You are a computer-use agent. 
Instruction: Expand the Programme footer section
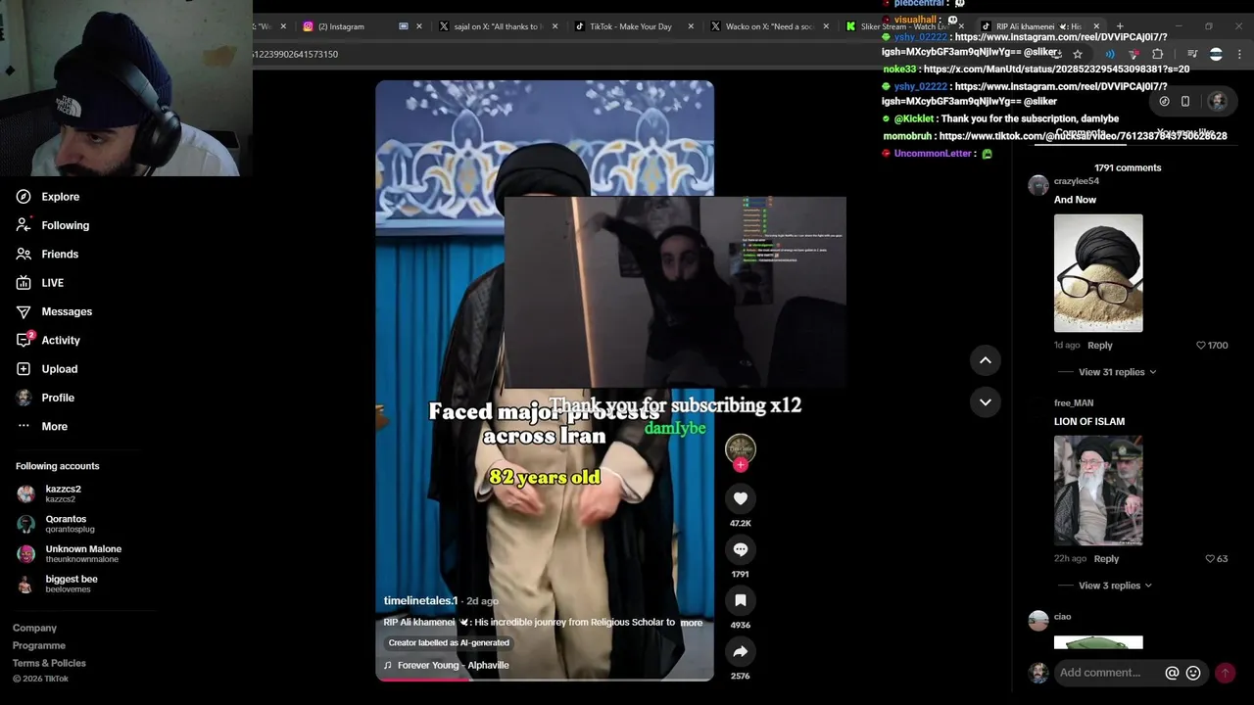coord(39,645)
